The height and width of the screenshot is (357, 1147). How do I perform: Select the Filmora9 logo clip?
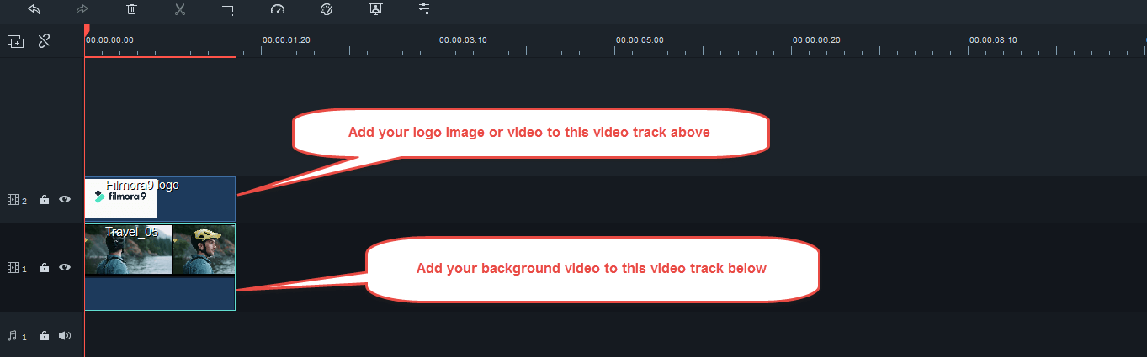click(x=160, y=198)
